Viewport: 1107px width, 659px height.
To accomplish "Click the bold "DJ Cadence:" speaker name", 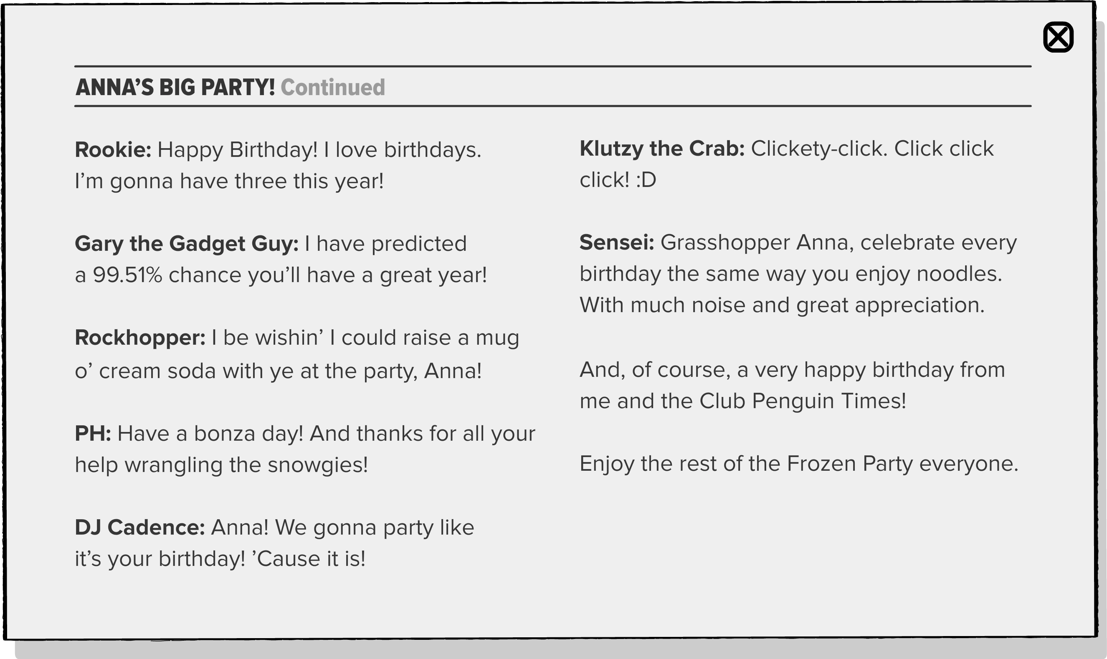I will coord(139,528).
